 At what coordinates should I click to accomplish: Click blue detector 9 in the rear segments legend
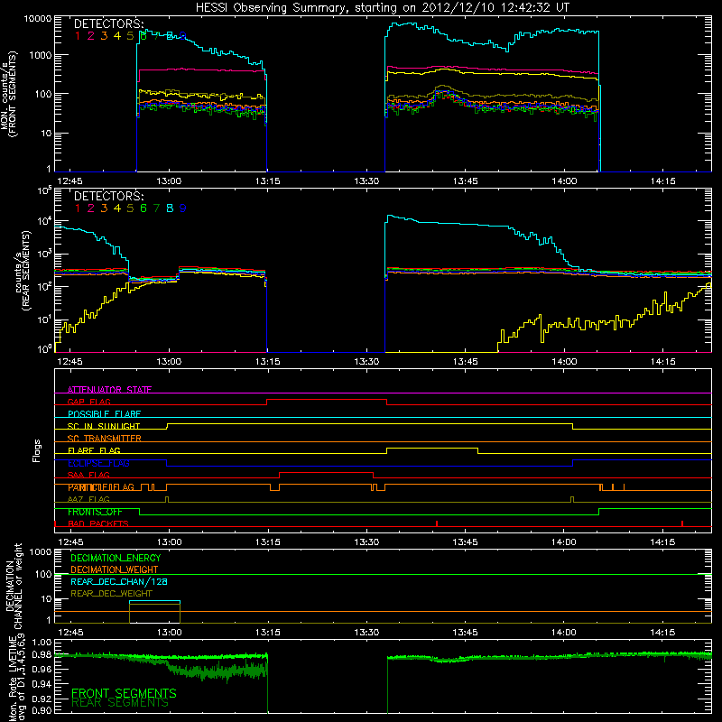pos(183,208)
